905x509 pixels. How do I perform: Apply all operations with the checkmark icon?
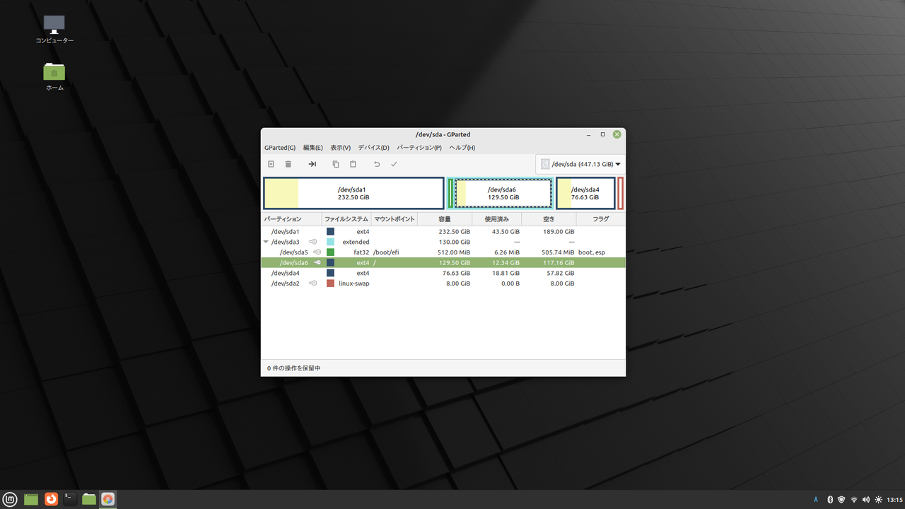[x=394, y=163]
